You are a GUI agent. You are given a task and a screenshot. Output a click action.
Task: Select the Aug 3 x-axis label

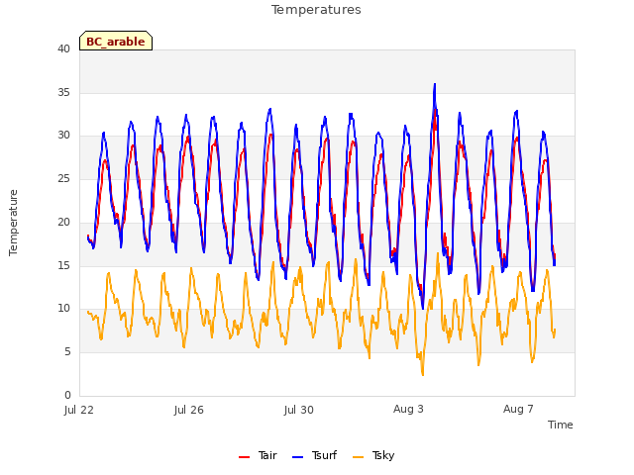click(408, 409)
